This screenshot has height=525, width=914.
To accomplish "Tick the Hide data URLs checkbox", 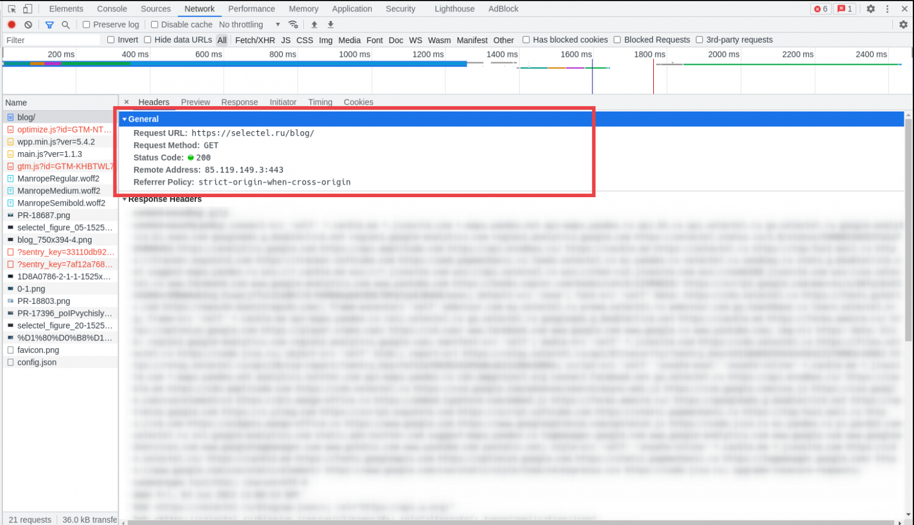I will point(147,40).
